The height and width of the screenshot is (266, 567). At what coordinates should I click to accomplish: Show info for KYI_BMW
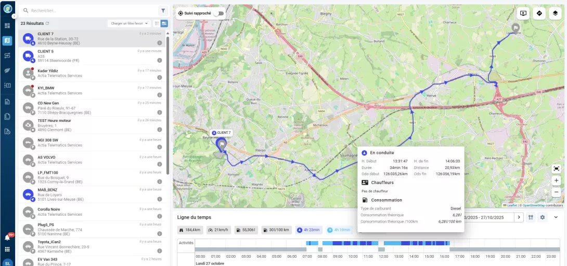(160, 95)
